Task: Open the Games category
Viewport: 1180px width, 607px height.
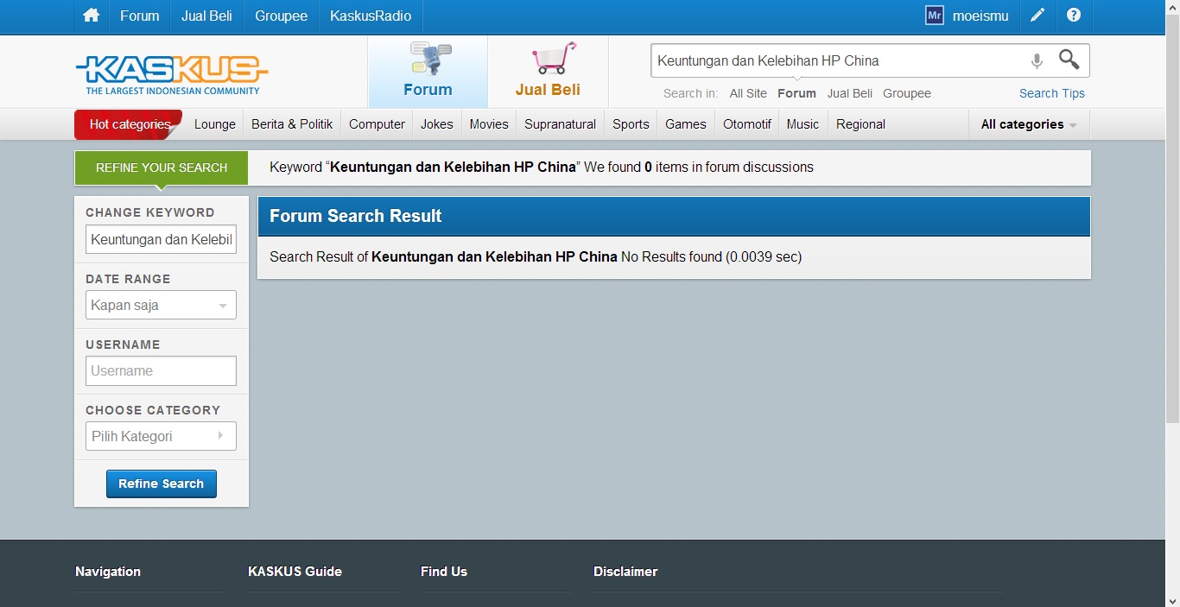Action: [686, 124]
